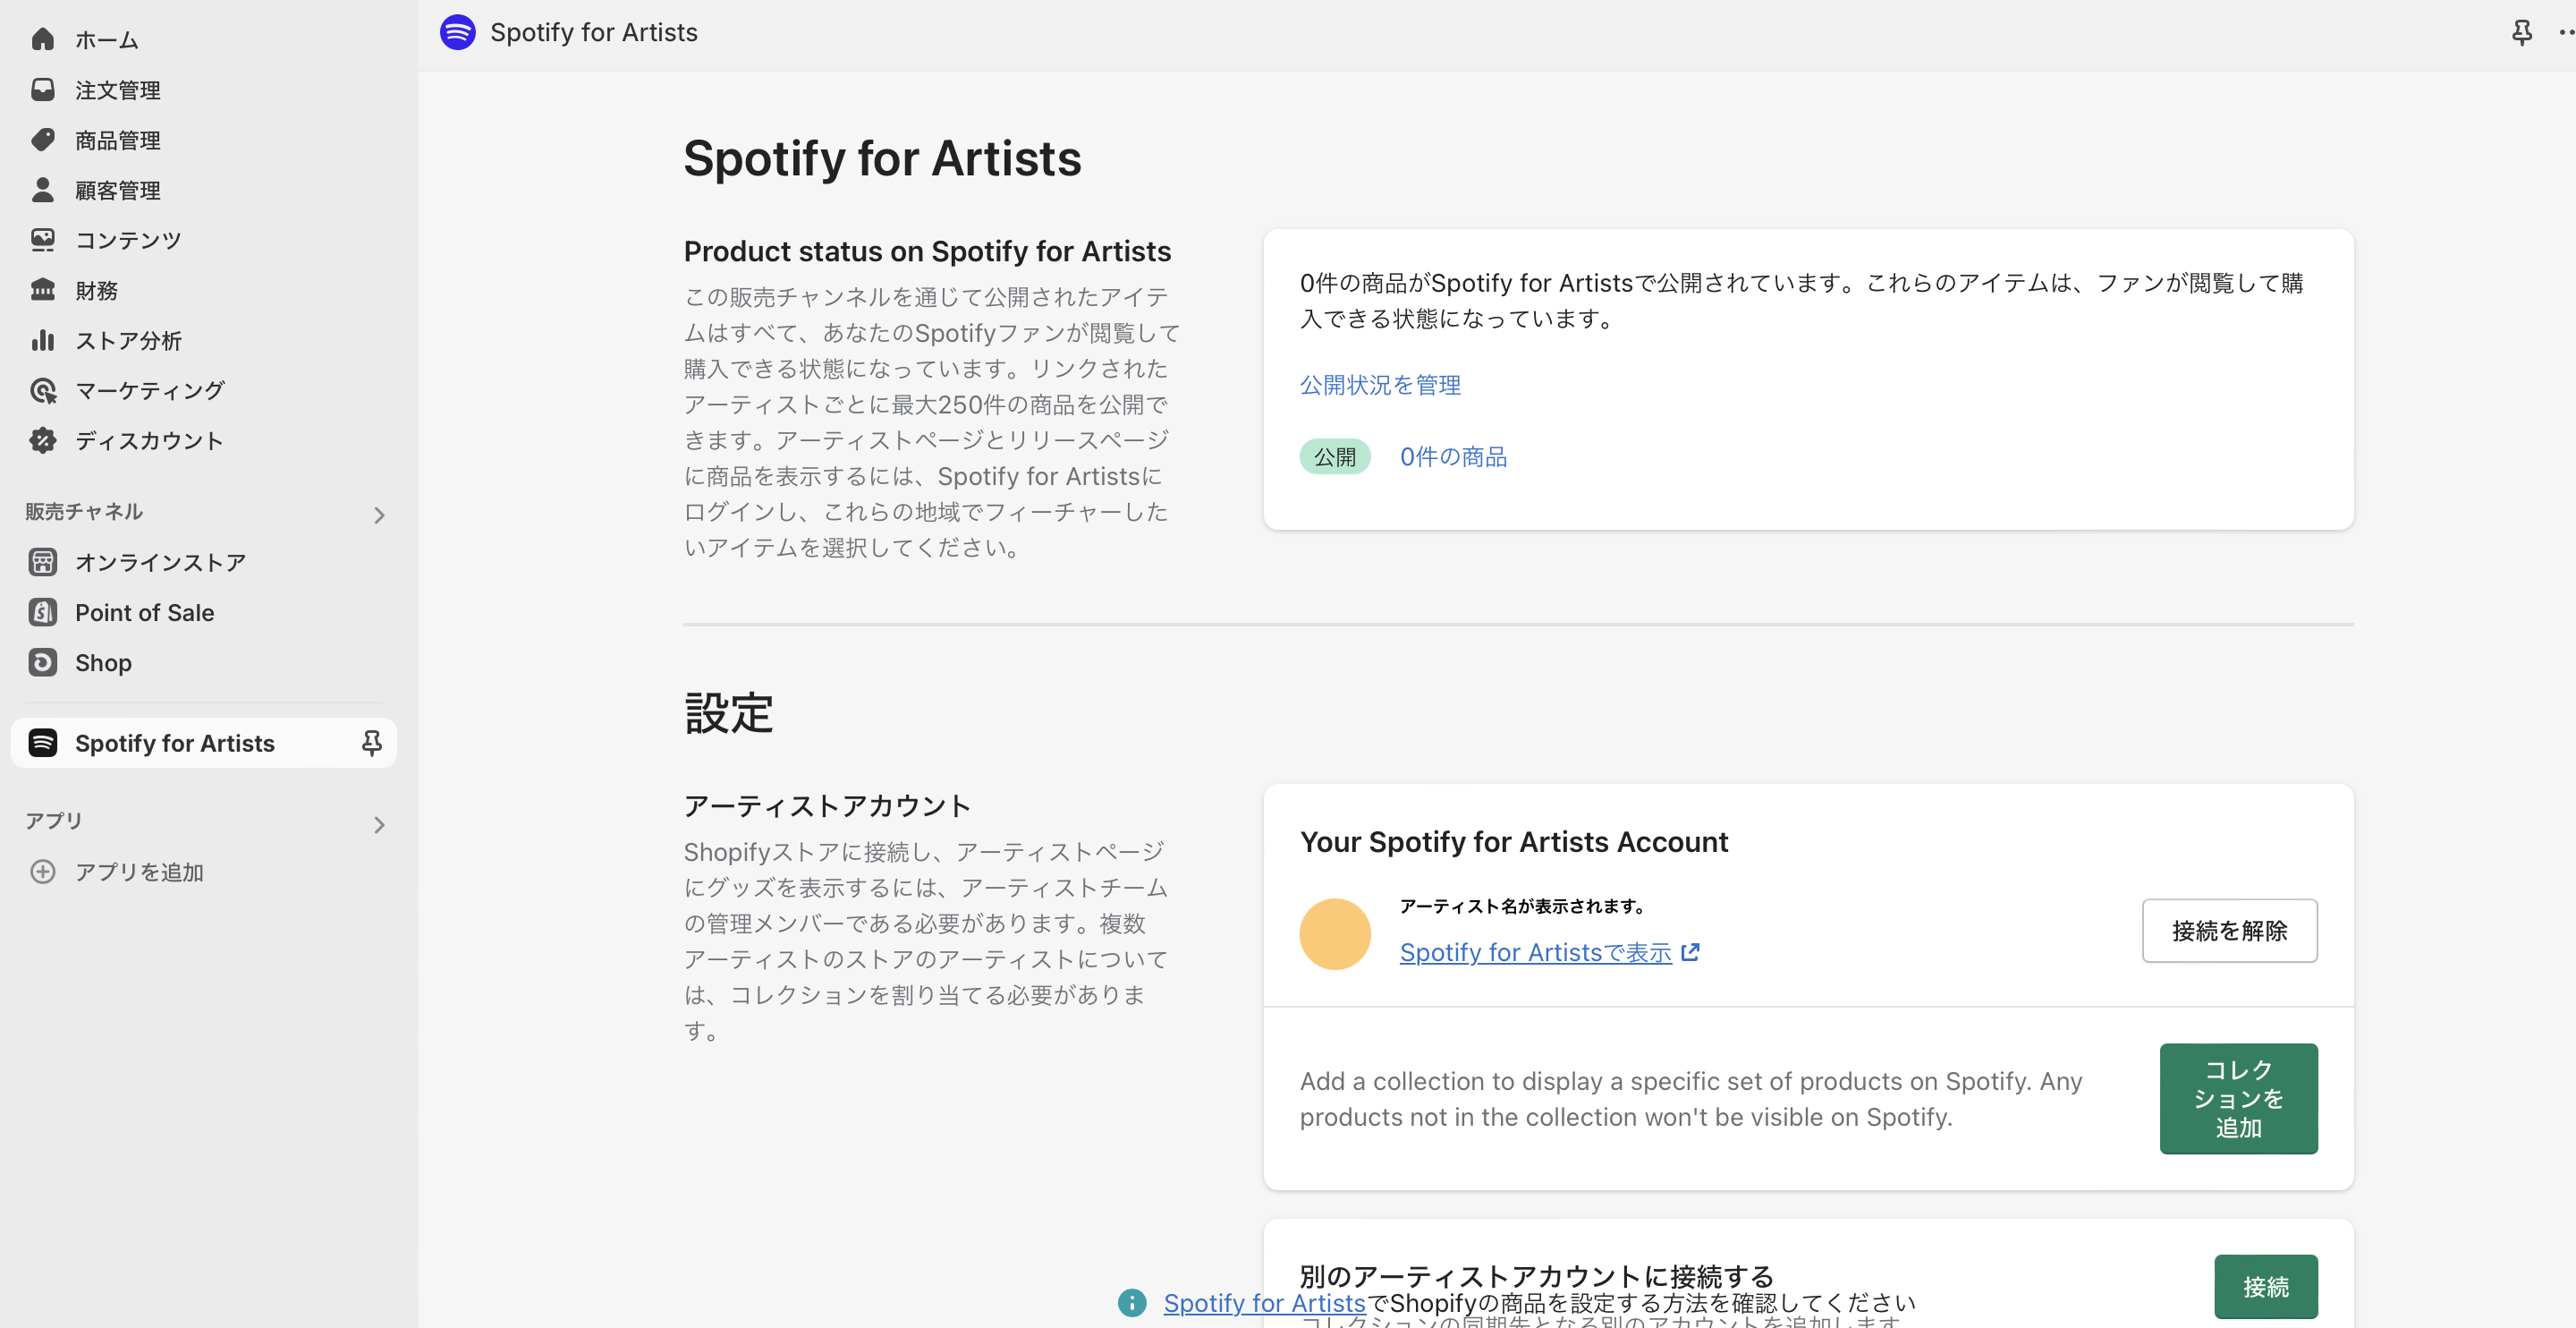The height and width of the screenshot is (1328, 2576).
Task: Click the Products tag icon
Action: (42, 139)
